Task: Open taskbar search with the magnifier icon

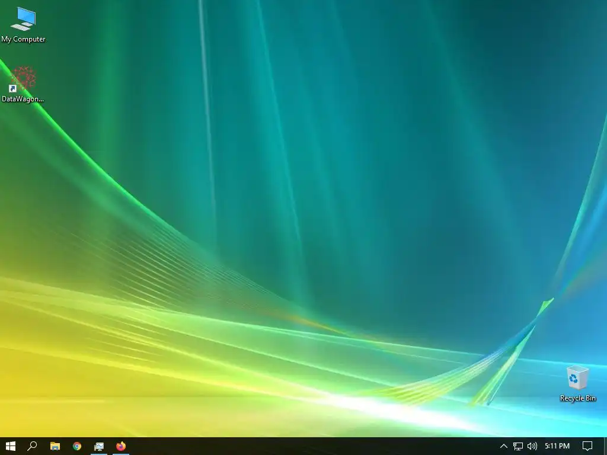Action: tap(32, 446)
